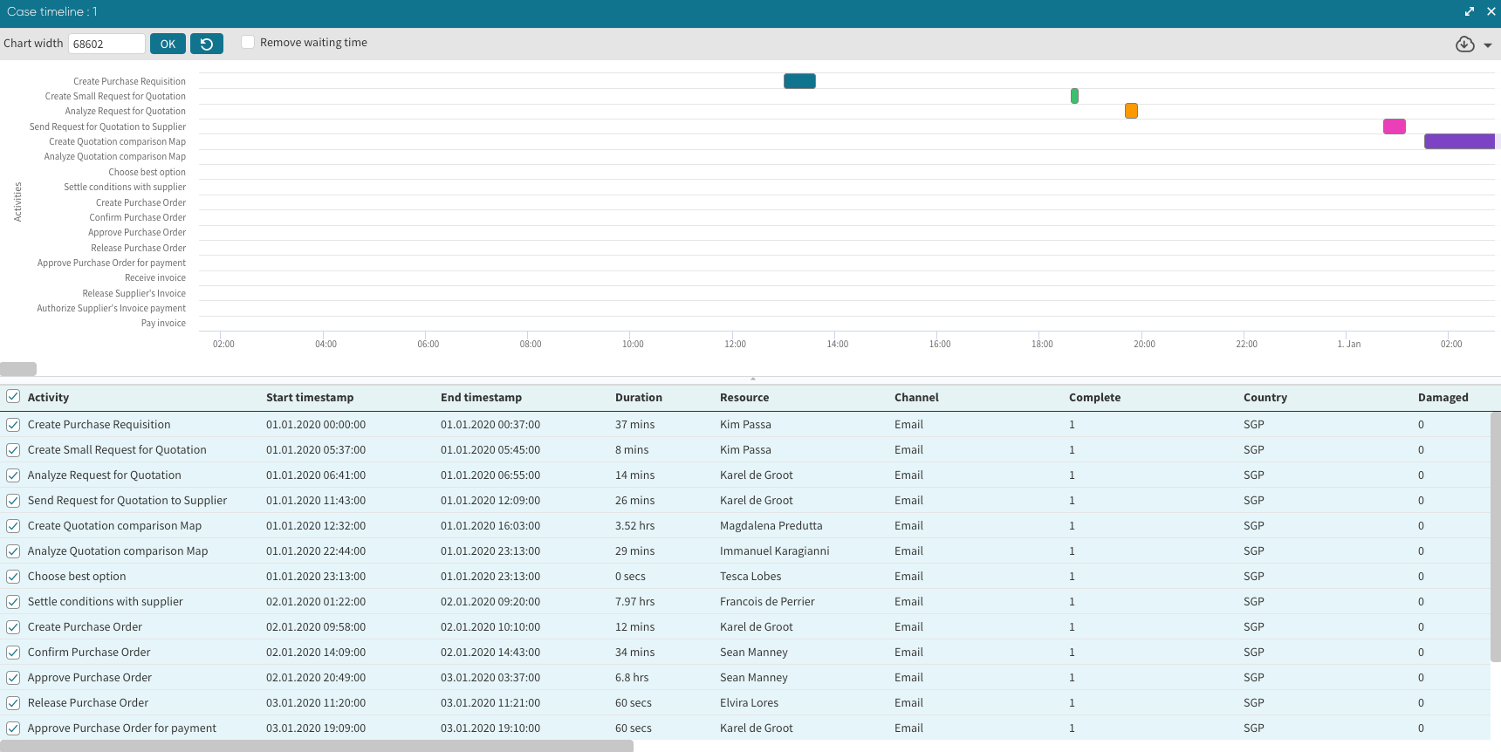Click the Chart width input field
Viewport: 1501px width, 752px height.
pos(106,44)
